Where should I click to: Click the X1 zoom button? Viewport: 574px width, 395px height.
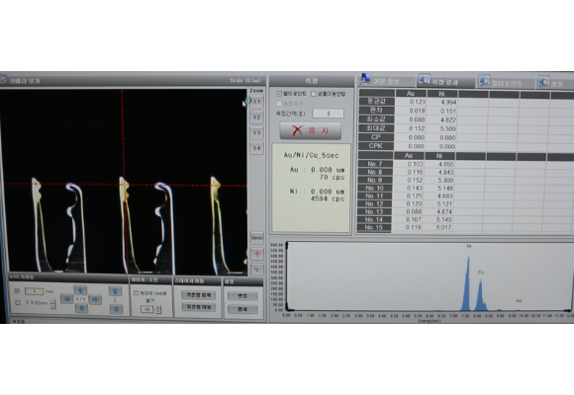256,101
